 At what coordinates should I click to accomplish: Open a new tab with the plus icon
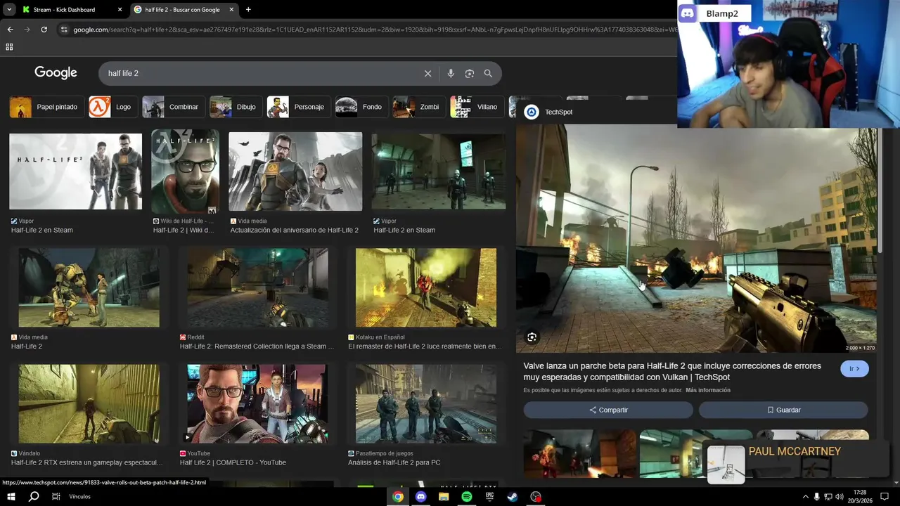pyautogui.click(x=248, y=10)
